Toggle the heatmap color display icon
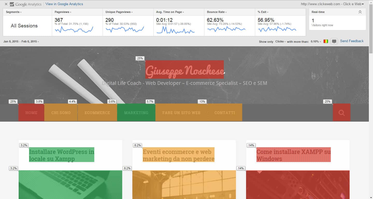The image size is (373, 199). pos(326,41)
